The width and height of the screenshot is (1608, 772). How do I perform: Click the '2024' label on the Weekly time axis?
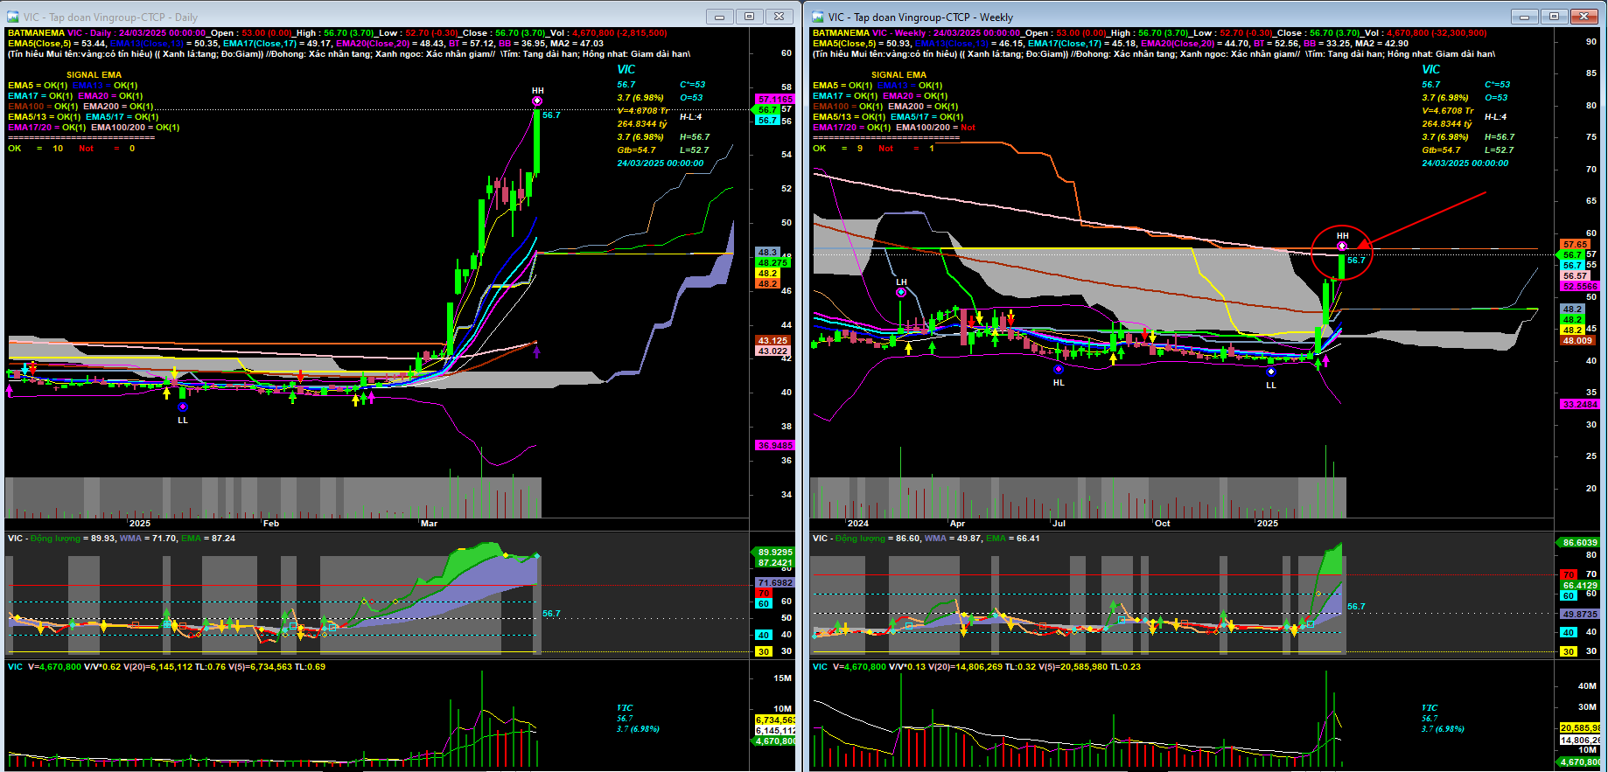pyautogui.click(x=858, y=524)
